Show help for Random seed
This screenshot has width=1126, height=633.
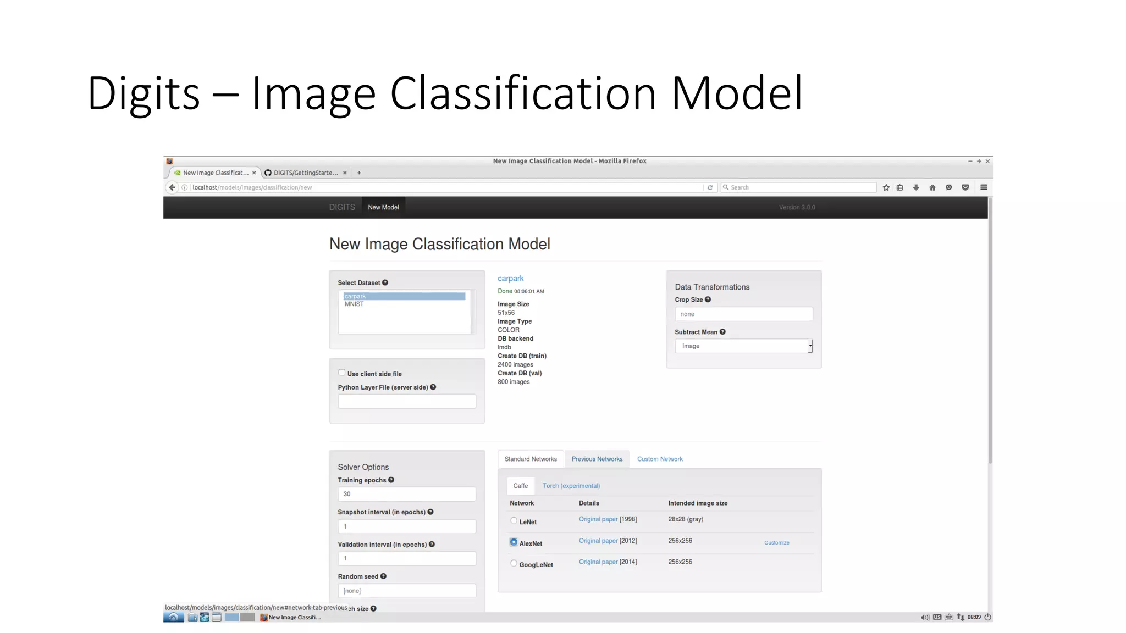click(383, 576)
